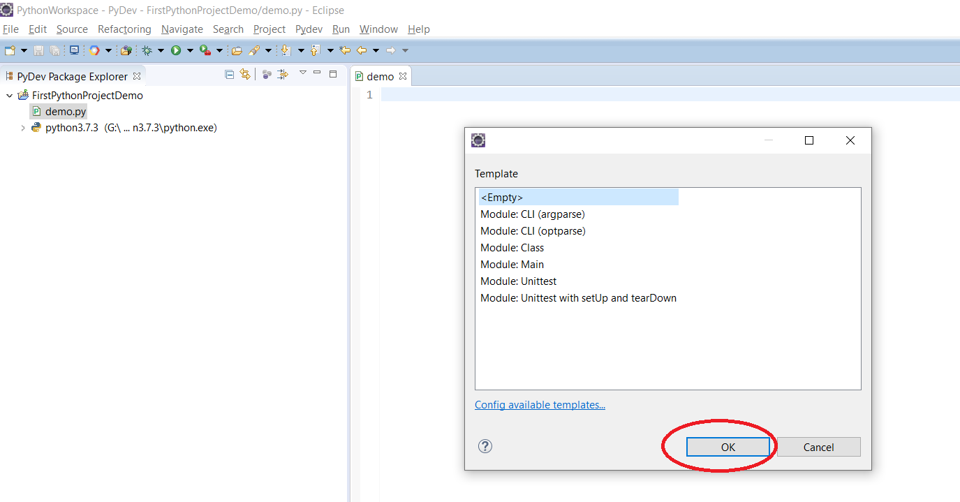Expand the python3.7.3 interpreter node
This screenshot has height=502, width=960.
pos(22,128)
